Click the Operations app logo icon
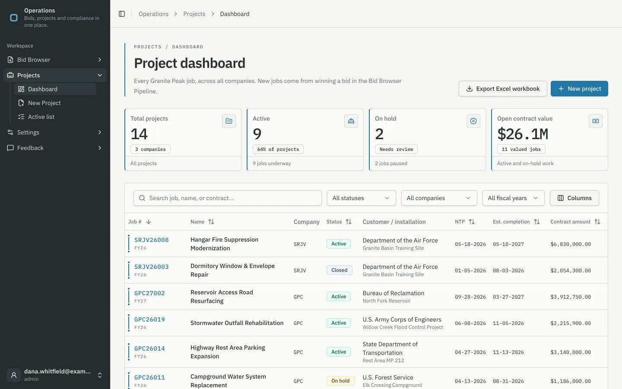The height and width of the screenshot is (389, 622). [x=14, y=18]
